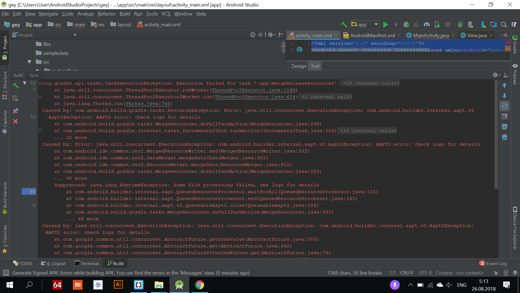Screen dimensions: 520x293
Task: Open Build Variants side panel
Action: point(5,198)
